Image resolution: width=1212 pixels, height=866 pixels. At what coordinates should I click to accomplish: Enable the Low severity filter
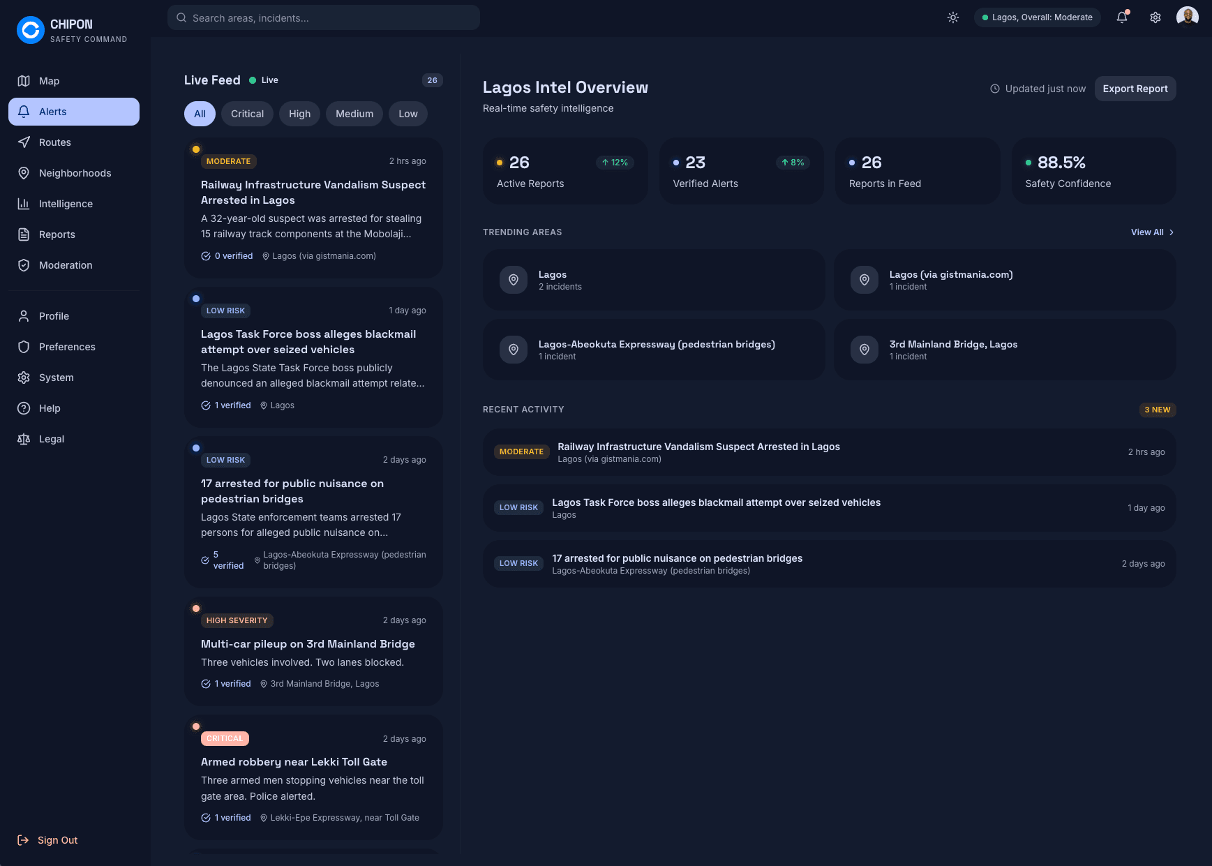pos(407,114)
